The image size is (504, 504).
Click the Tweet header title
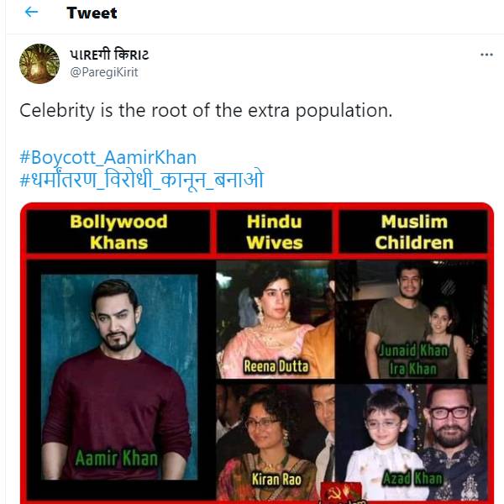click(92, 13)
